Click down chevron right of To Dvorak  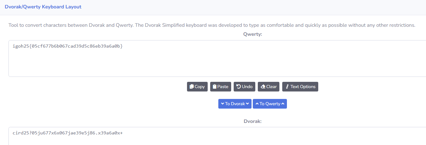(x=247, y=104)
